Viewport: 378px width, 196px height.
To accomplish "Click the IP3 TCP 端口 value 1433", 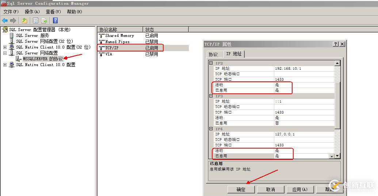I will click(x=279, y=112).
